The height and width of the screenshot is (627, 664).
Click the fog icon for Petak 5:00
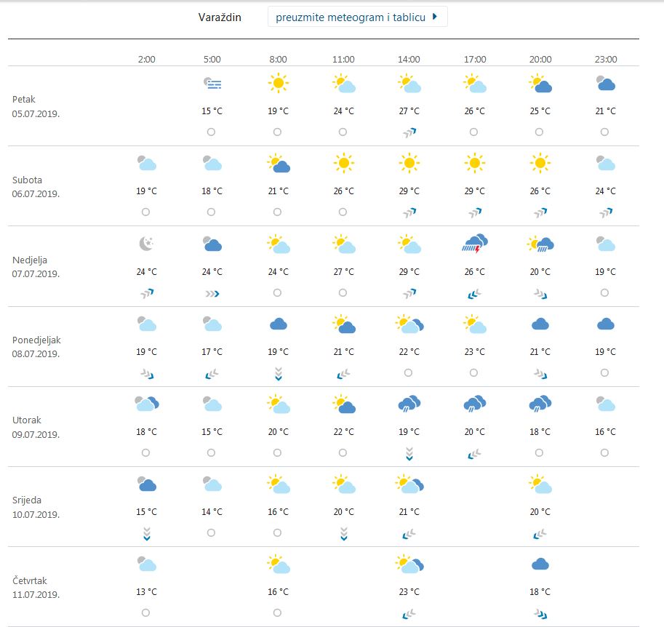211,83
